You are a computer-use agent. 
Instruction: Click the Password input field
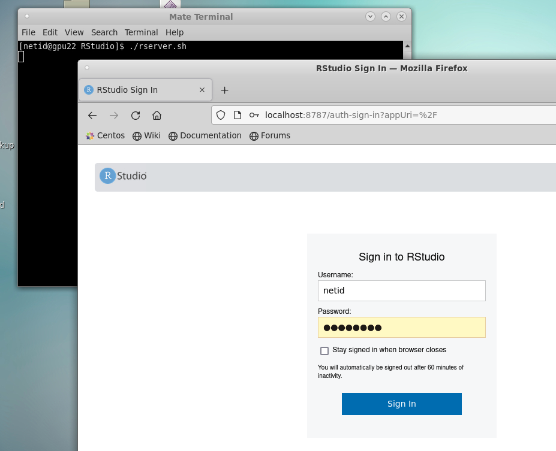402,328
